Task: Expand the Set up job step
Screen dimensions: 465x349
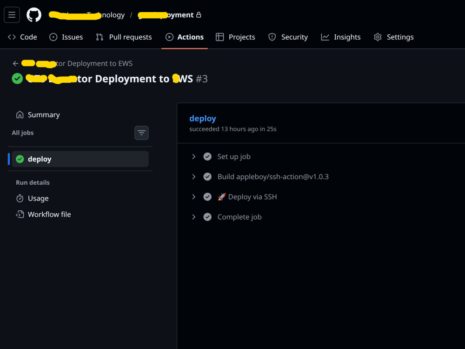Action: tap(193, 156)
